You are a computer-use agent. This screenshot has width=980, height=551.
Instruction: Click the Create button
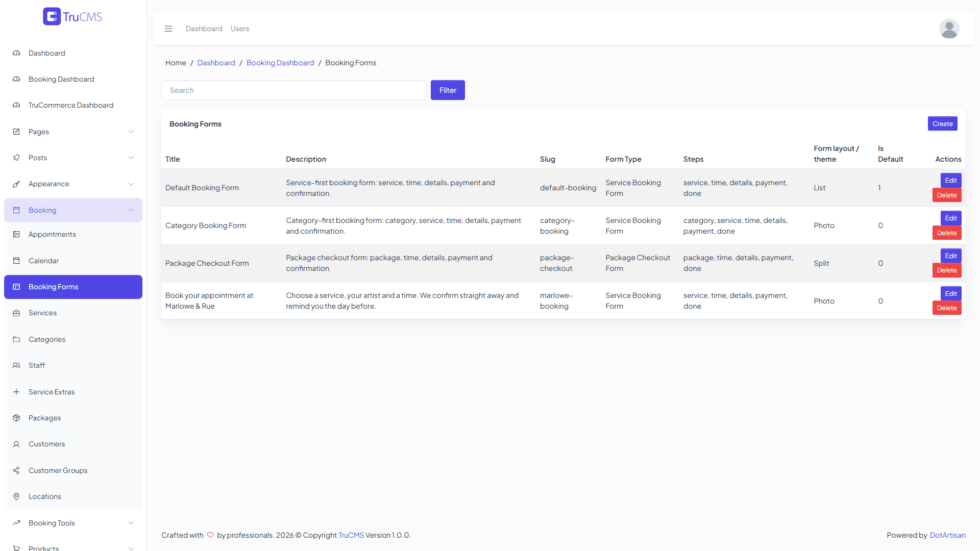pyautogui.click(x=942, y=123)
